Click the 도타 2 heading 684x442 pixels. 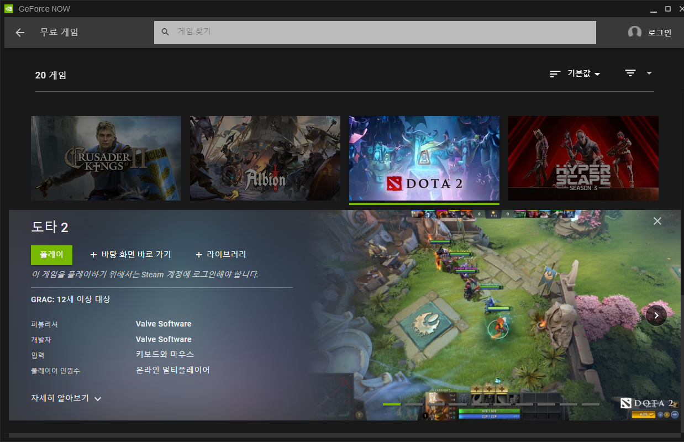click(50, 227)
